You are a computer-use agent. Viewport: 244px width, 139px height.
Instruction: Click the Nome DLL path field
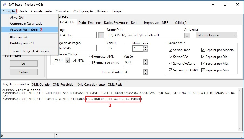(145, 35)
